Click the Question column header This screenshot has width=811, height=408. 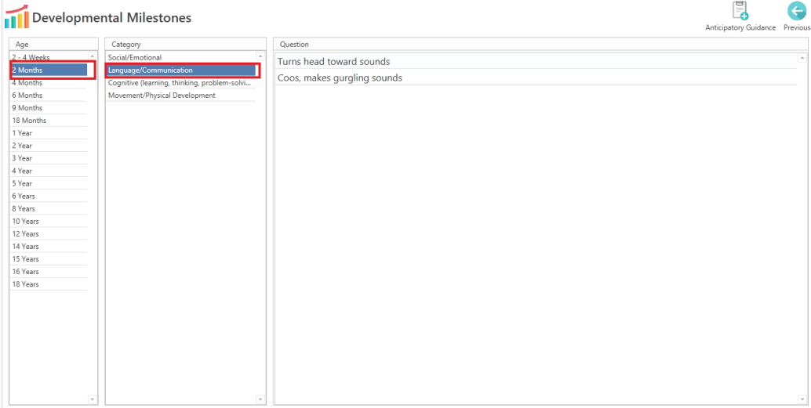pos(540,45)
